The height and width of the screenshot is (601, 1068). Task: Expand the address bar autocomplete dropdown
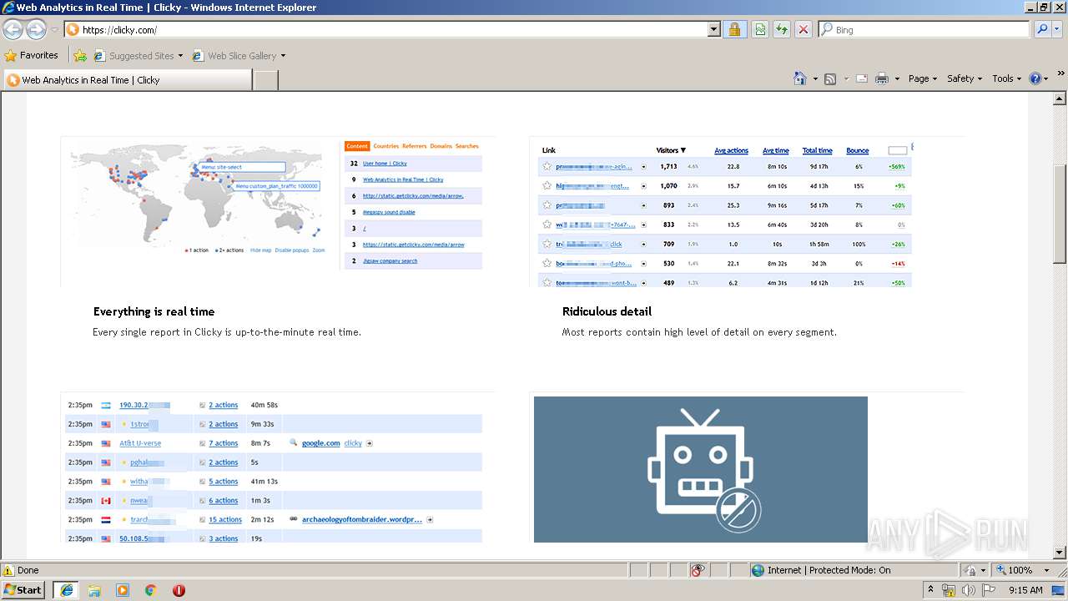713,30
